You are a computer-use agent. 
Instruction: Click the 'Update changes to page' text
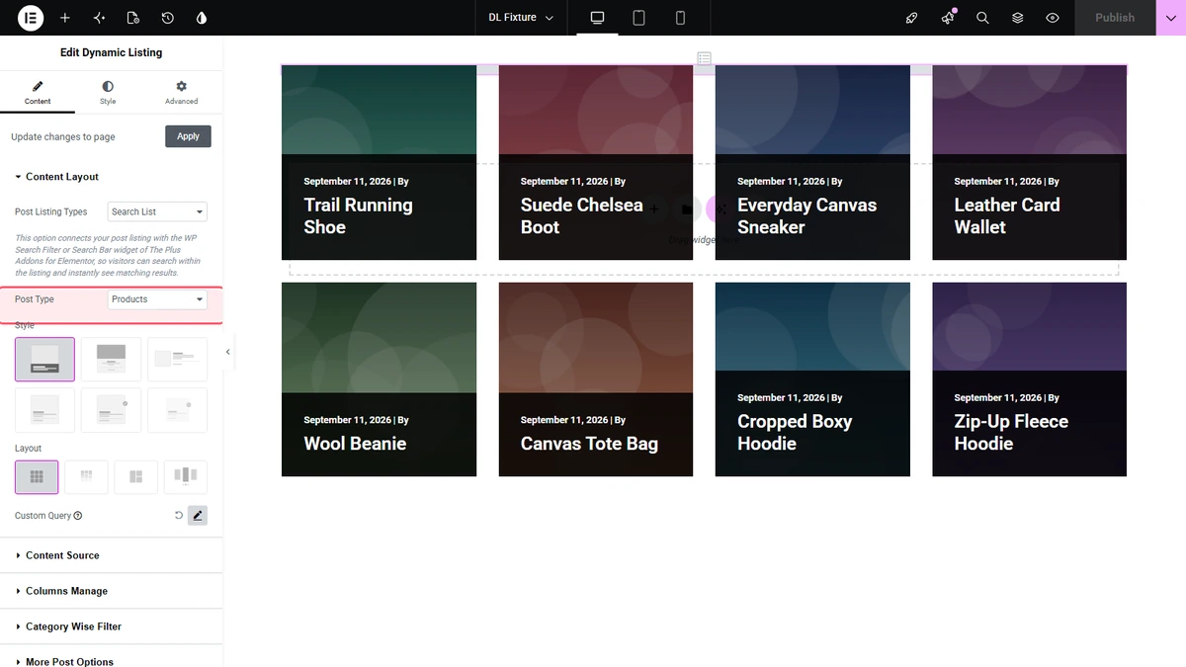(63, 136)
